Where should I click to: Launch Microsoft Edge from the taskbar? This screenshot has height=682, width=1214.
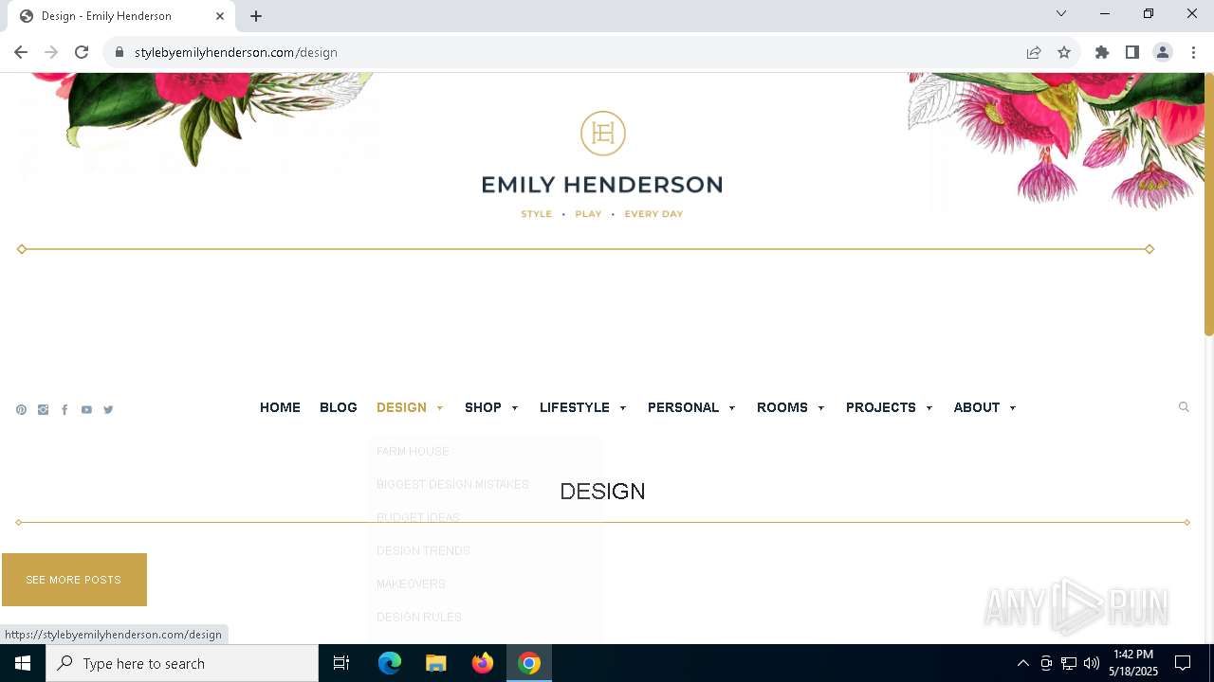coord(390,663)
